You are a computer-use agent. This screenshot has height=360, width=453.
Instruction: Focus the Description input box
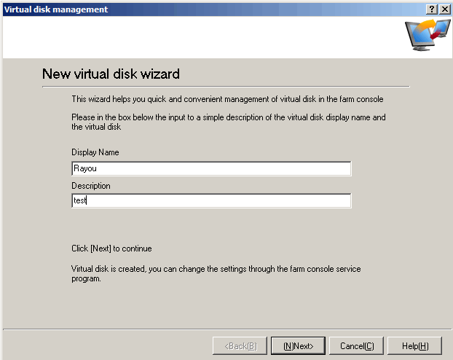click(211, 200)
